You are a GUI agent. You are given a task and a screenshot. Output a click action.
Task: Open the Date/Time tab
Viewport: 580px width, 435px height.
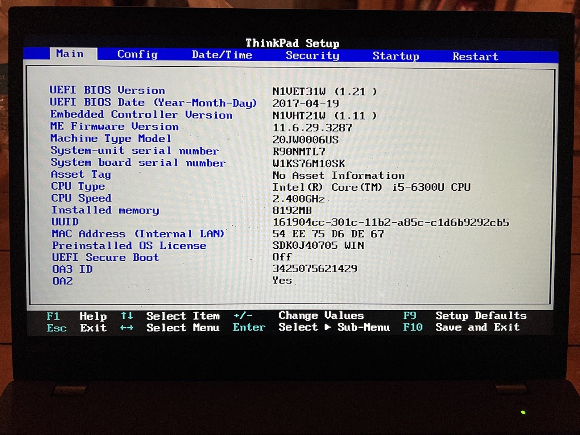pyautogui.click(x=222, y=55)
